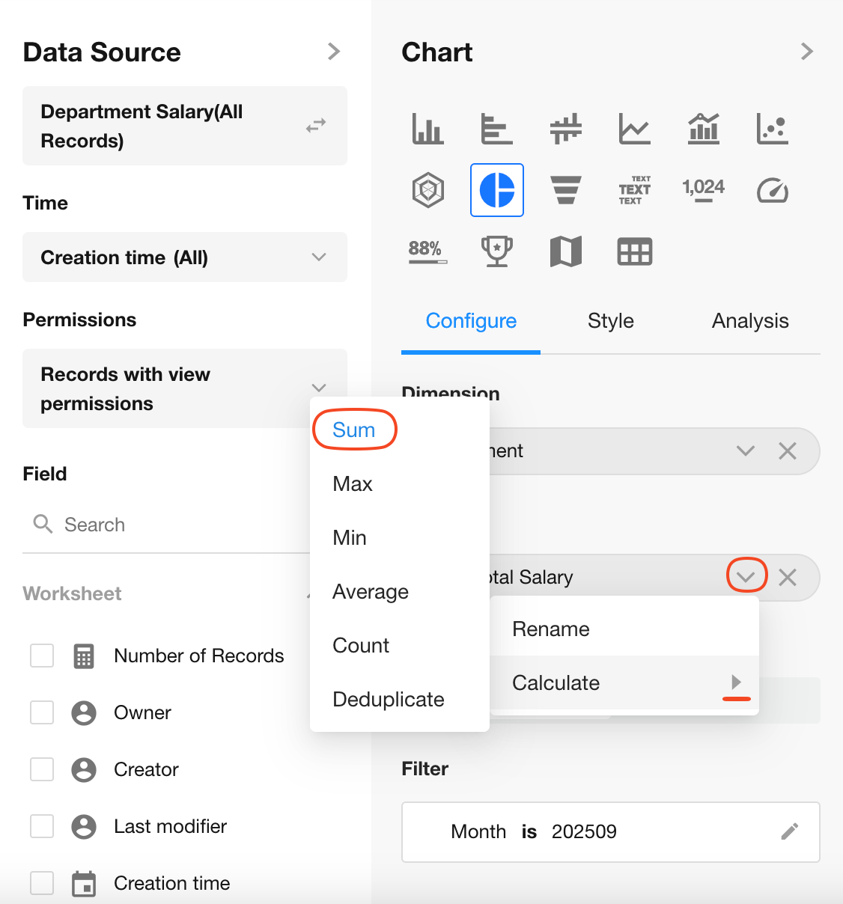Edit the Month filter with pencil icon
The width and height of the screenshot is (843, 904).
[789, 831]
